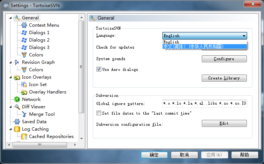Click Edit Subversion configuration file button
Image resolution: width=264 pixels, height=164 pixels.
coord(224,124)
